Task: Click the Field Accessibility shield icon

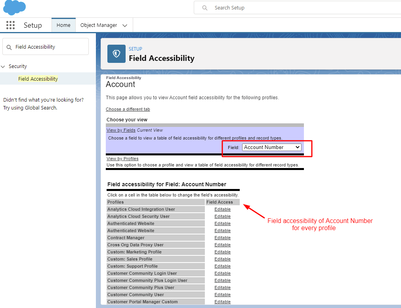Action: (116, 54)
